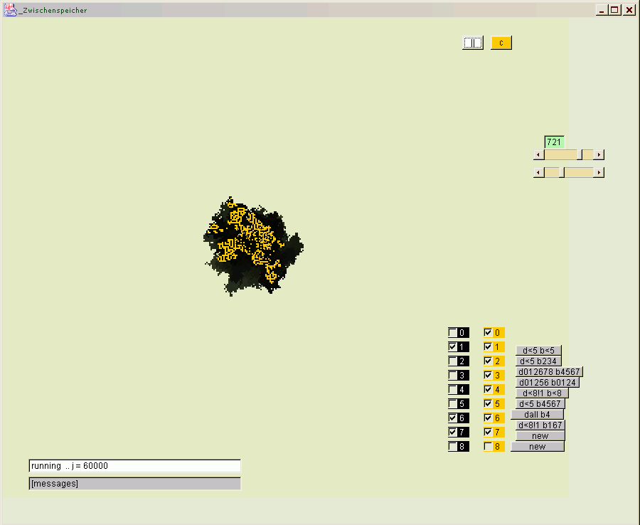Enable black checkbox 8
Viewport: 640px width, 525px height.
tap(453, 446)
